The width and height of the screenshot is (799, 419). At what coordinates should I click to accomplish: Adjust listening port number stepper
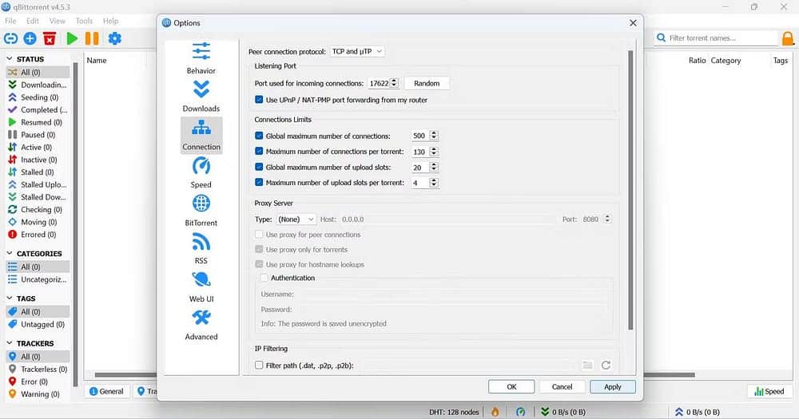point(393,83)
